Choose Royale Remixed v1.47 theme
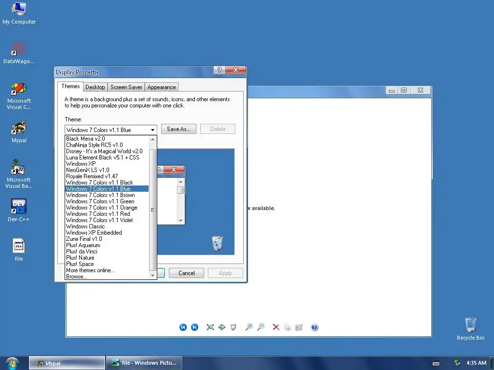Screen dimensions: 494x370 coord(107,176)
